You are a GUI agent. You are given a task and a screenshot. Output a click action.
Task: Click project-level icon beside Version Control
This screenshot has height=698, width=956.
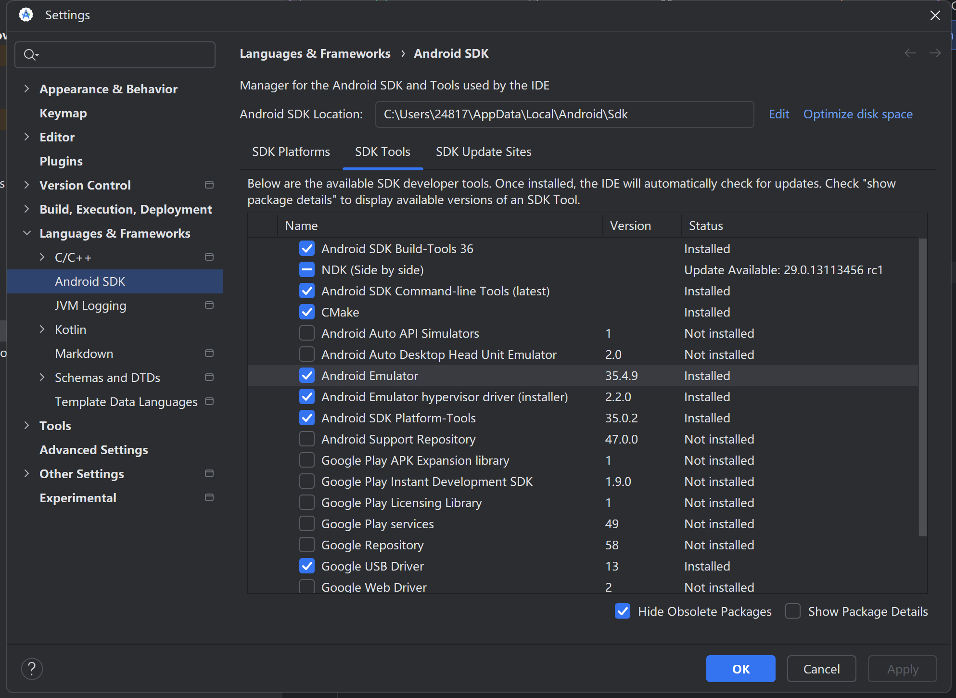click(209, 185)
